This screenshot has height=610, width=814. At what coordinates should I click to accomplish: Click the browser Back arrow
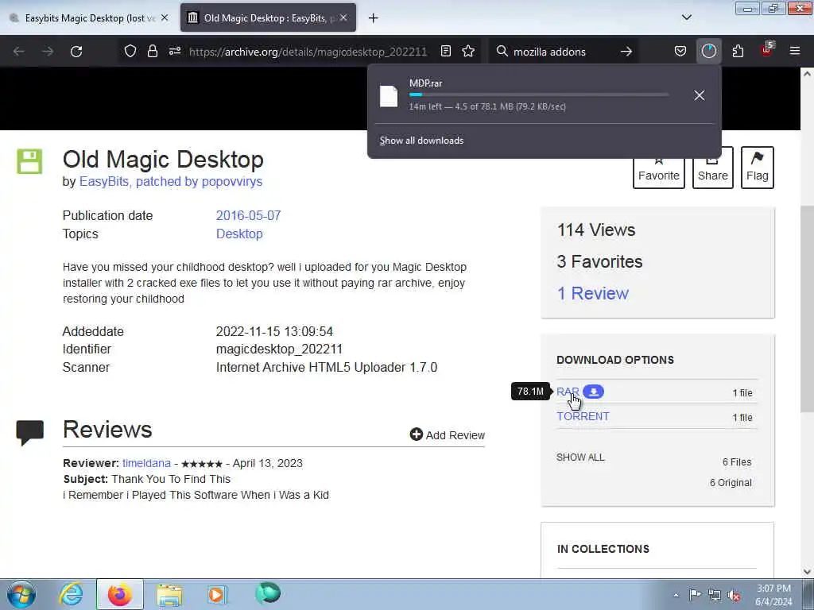pos(19,52)
